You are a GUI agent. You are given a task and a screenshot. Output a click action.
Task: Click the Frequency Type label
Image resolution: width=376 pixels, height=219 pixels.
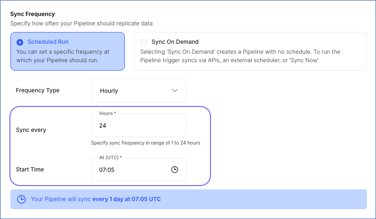click(x=38, y=90)
